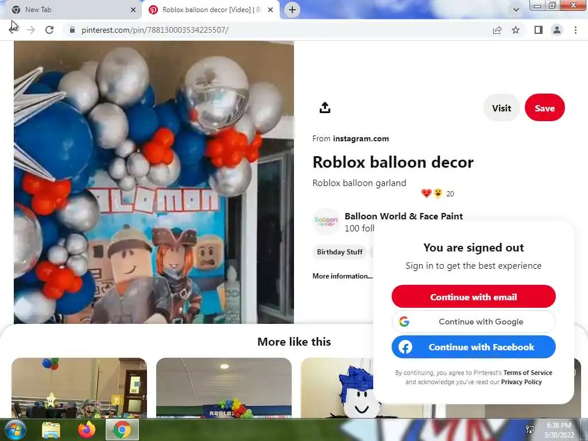Open the Chrome side panel icon
Image resolution: width=588 pixels, height=441 pixels.
pos(539,30)
